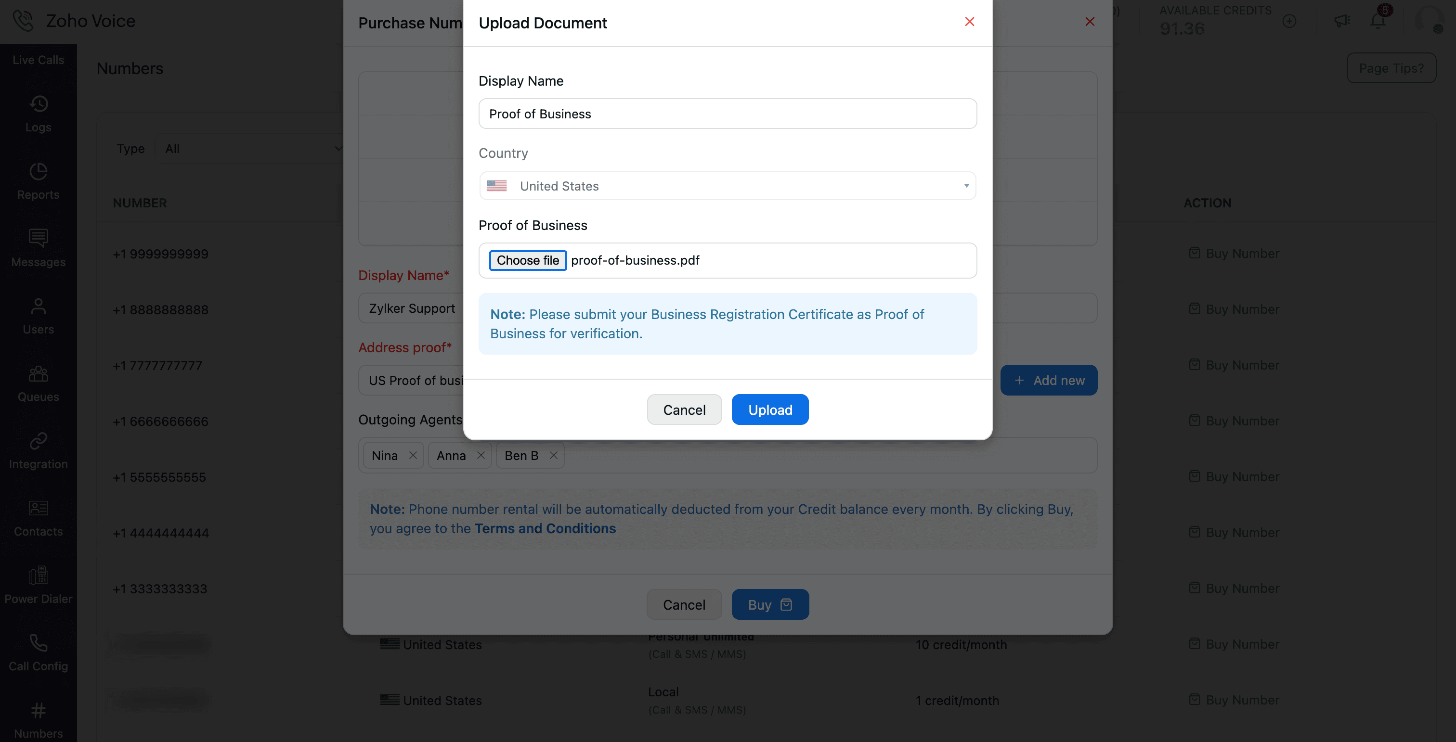This screenshot has height=742, width=1456.
Task: Click the Upload button
Action: (770, 409)
